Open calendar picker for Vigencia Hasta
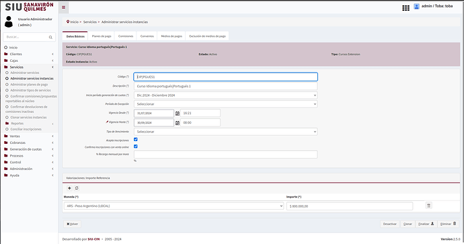 (x=178, y=123)
